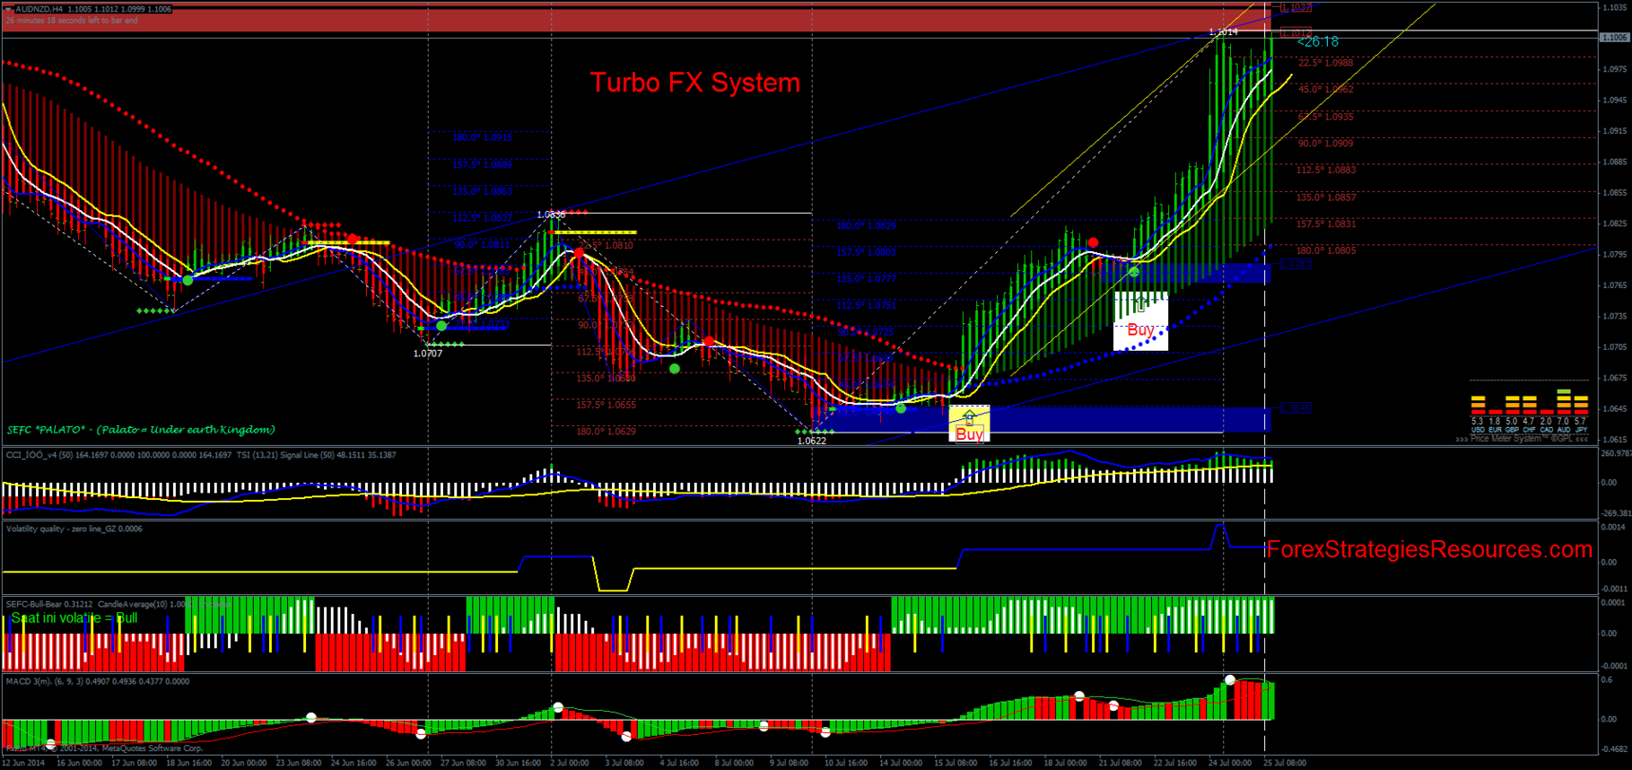1632x770 pixels.
Task: Select the bar countdown 26:18 label
Action: (x=1318, y=42)
